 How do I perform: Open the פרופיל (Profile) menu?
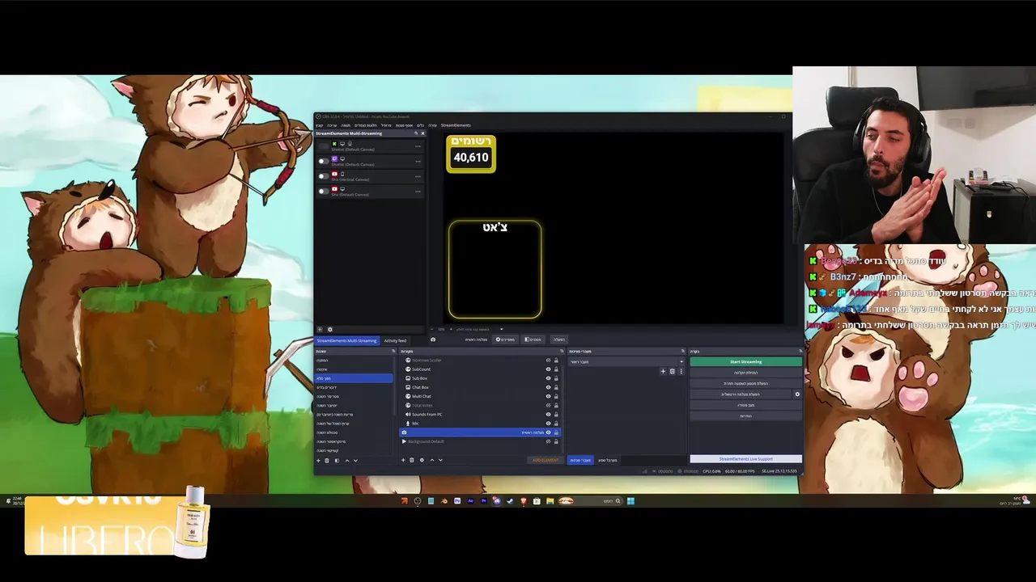pyautogui.click(x=386, y=125)
